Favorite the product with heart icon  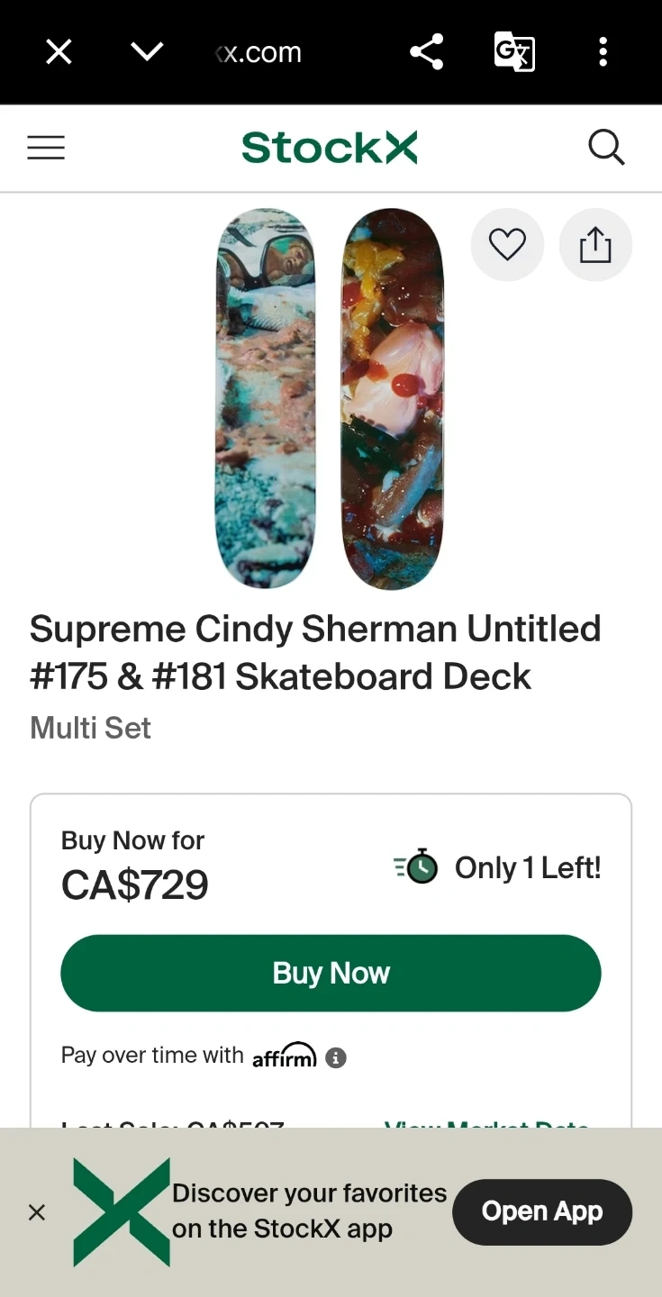click(x=507, y=244)
